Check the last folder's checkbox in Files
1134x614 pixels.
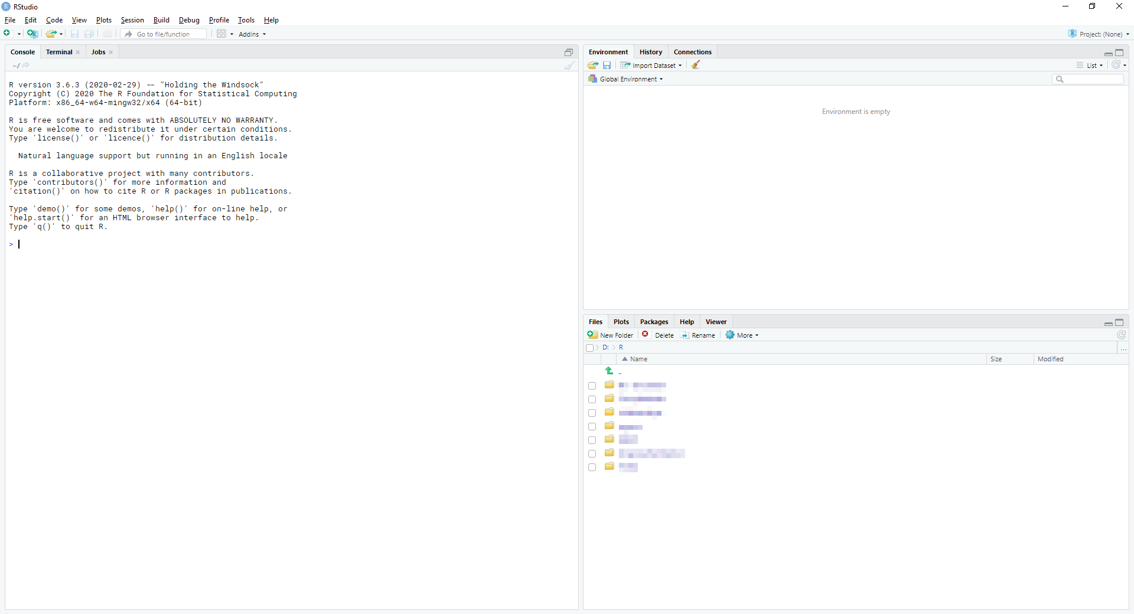592,468
